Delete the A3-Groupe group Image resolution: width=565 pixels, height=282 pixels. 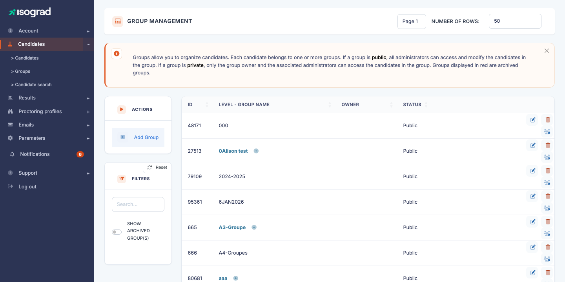(x=548, y=222)
